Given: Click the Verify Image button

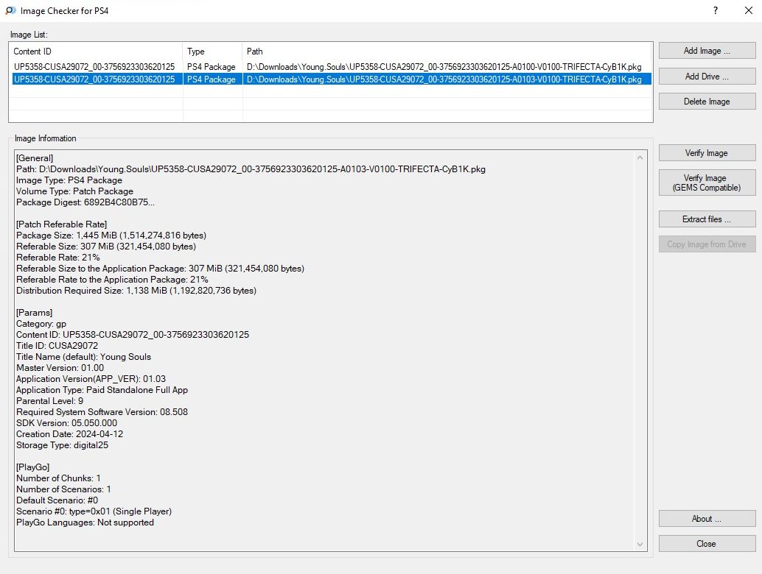Looking at the screenshot, I should pos(707,153).
